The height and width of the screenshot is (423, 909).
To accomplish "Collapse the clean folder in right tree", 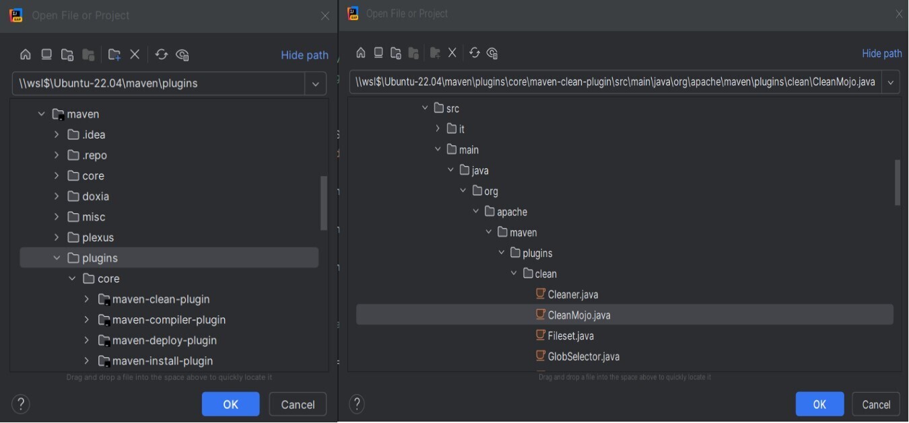I will coord(514,274).
